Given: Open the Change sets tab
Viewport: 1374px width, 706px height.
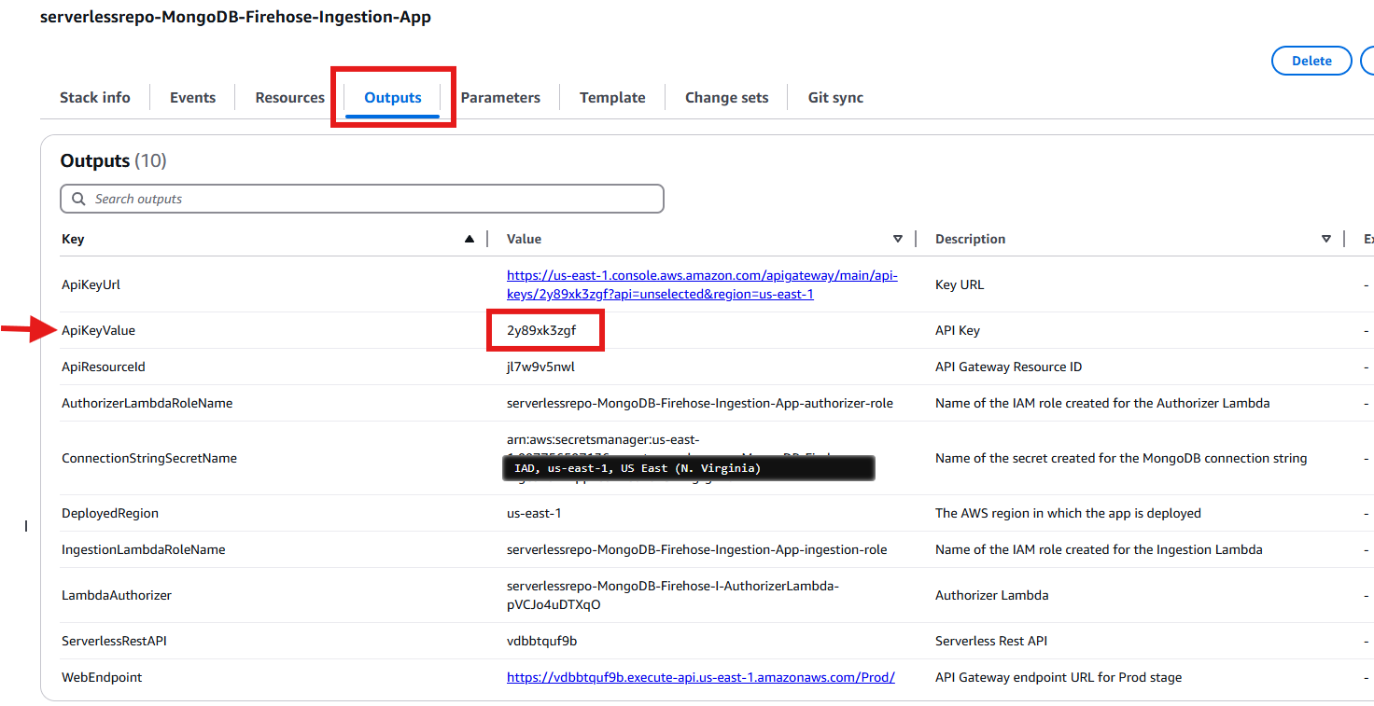Looking at the screenshot, I should [727, 97].
